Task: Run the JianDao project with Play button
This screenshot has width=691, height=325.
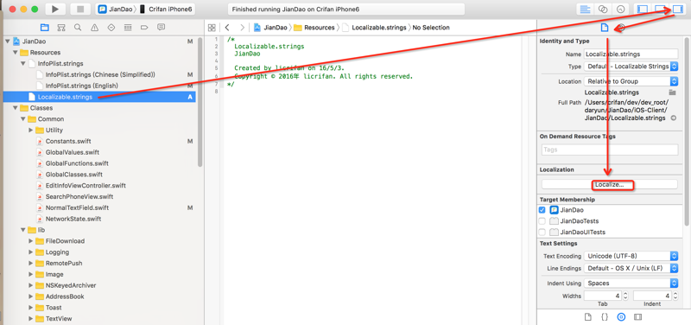Action: pyautogui.click(x=55, y=10)
